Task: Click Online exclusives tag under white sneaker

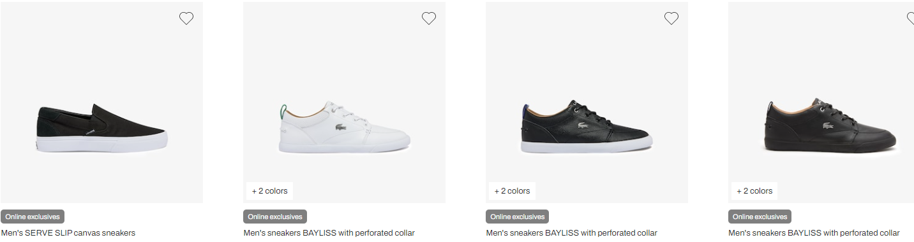Action: tap(275, 217)
